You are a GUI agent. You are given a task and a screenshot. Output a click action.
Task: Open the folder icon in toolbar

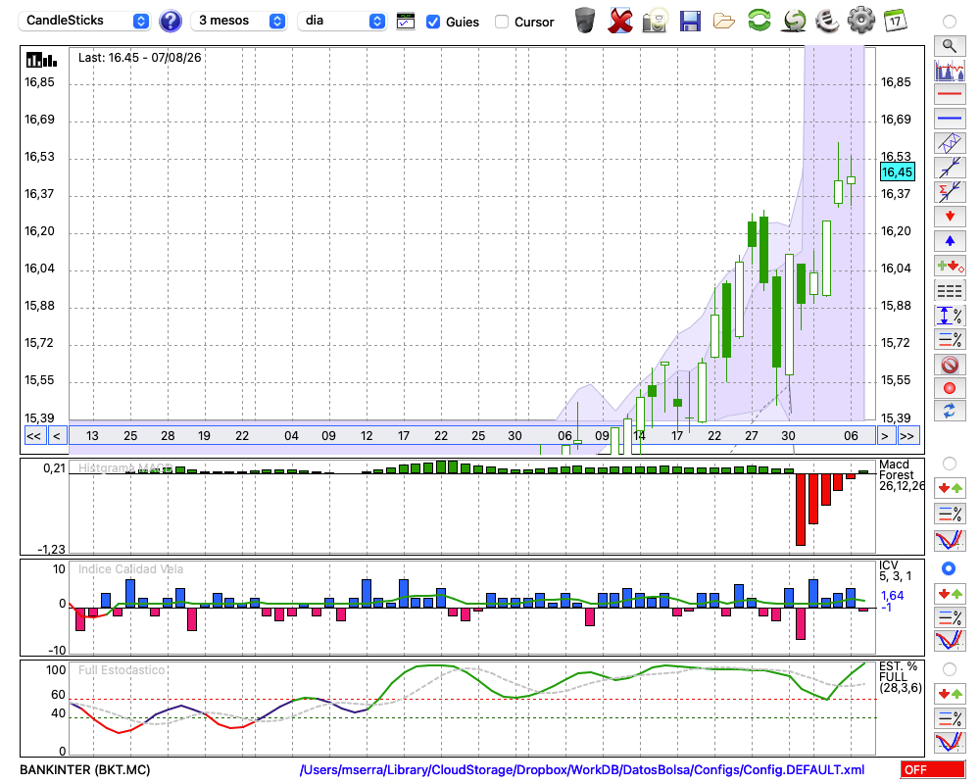point(724,22)
